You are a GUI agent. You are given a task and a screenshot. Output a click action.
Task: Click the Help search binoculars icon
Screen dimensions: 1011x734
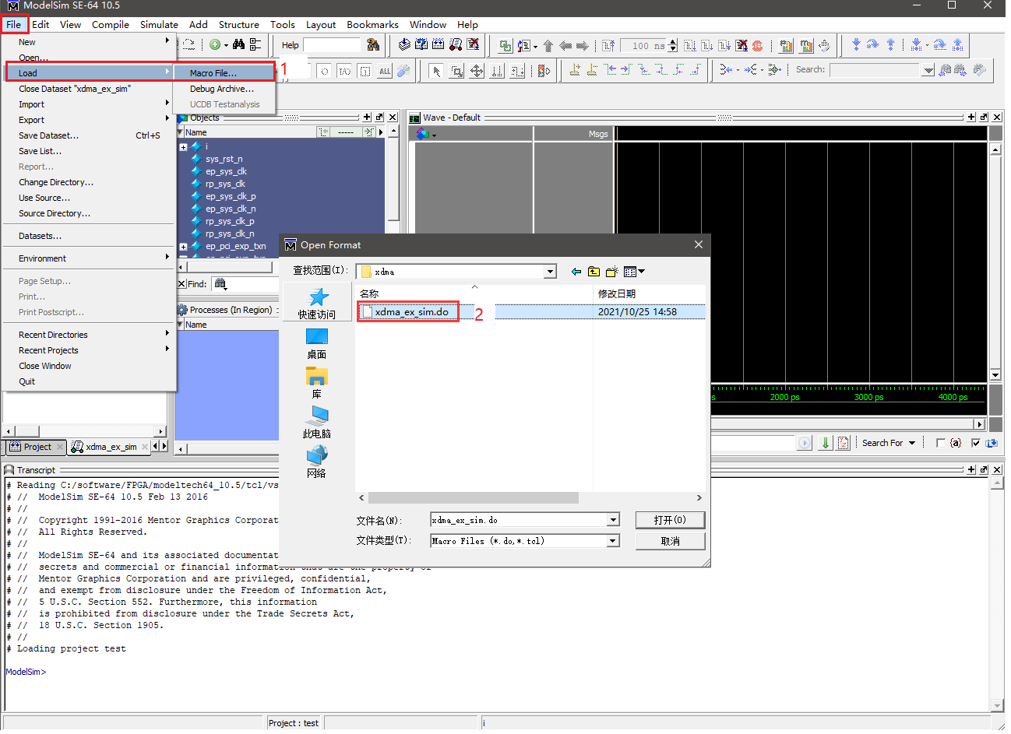(373, 45)
